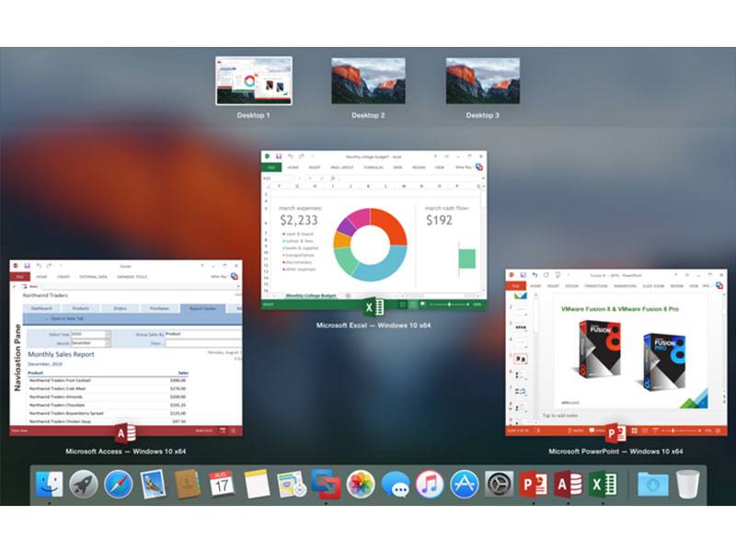The image size is (736, 552).
Task: Switch to Desktop 2 space
Action: (x=368, y=81)
